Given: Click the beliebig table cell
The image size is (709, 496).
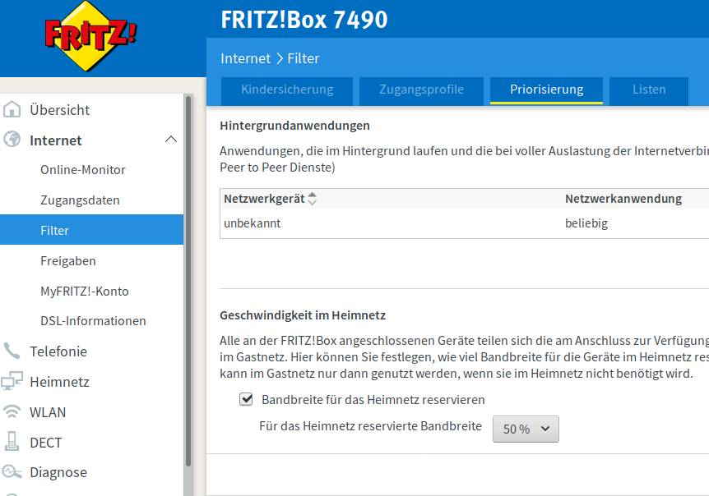Looking at the screenshot, I should coord(586,223).
